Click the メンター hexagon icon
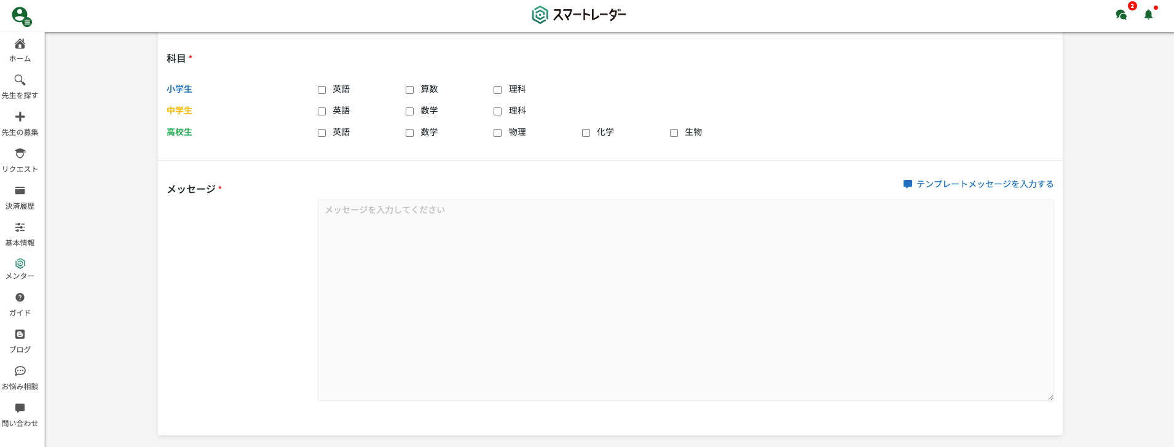This screenshot has width=1174, height=447. [x=20, y=263]
